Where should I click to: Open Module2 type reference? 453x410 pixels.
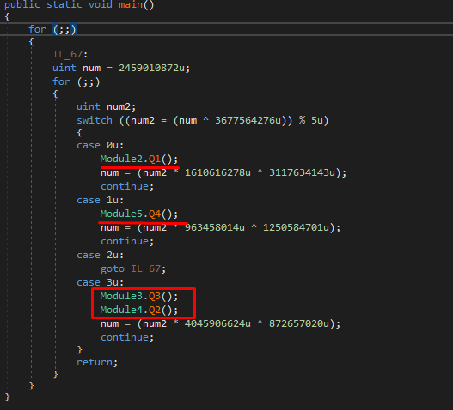[x=121, y=159]
